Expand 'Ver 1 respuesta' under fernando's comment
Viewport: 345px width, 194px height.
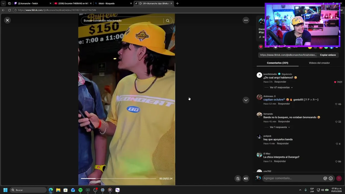coord(280,127)
